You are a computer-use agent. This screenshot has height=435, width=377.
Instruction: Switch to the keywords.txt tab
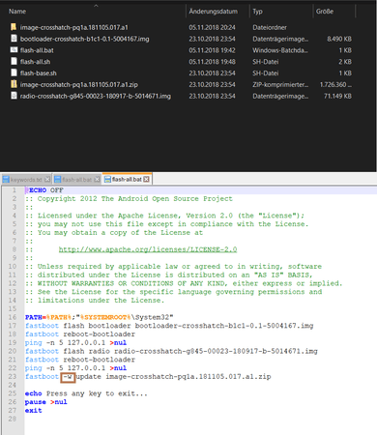27,180
